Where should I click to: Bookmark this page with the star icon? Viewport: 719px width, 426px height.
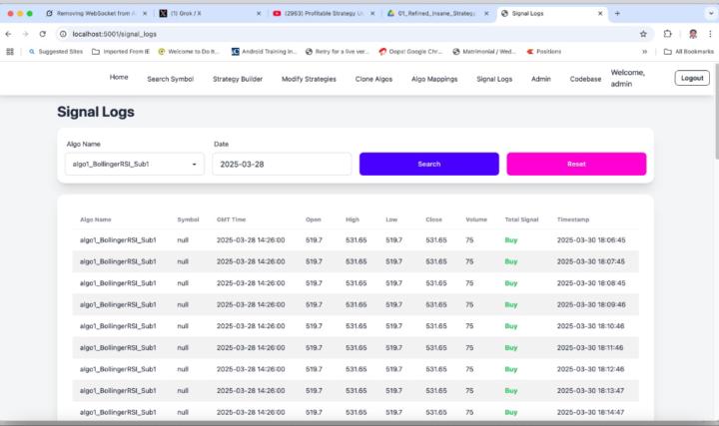(643, 33)
